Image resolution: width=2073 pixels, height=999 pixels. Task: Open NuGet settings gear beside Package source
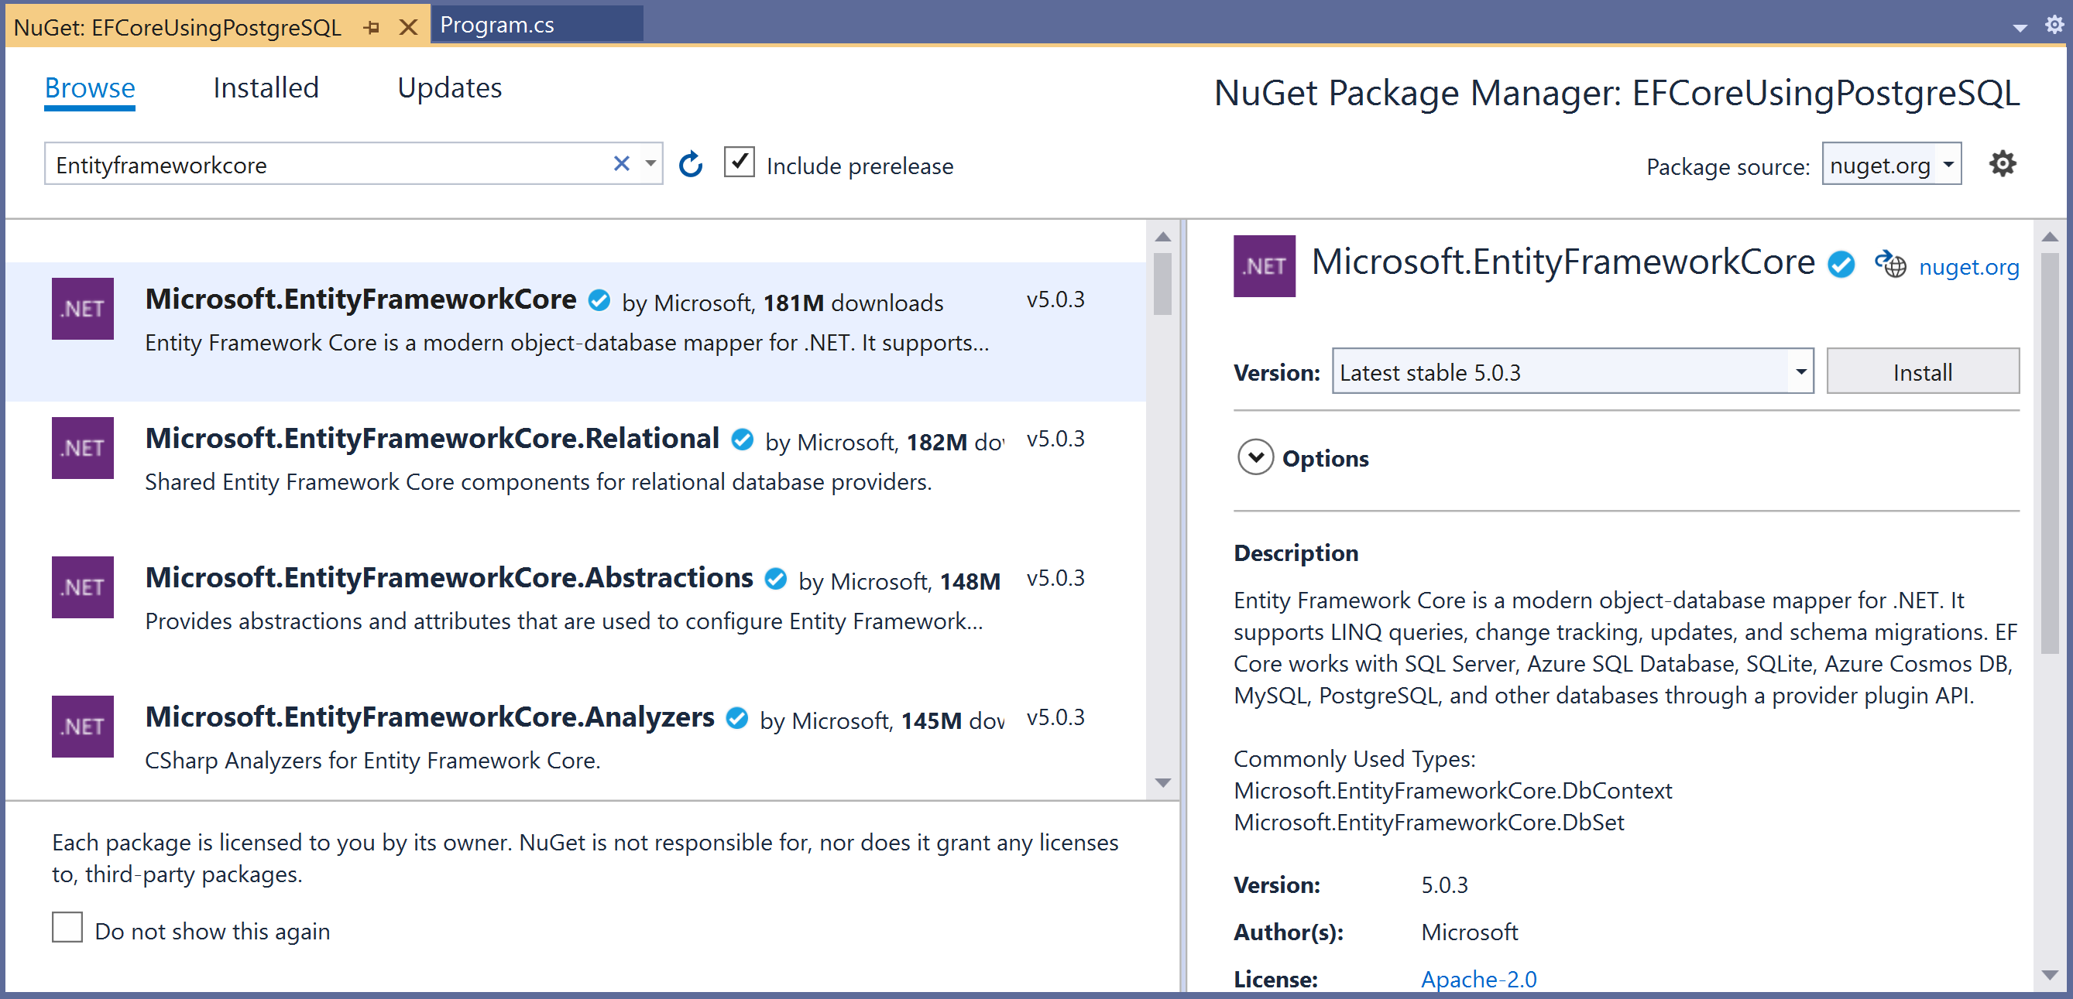2003,164
